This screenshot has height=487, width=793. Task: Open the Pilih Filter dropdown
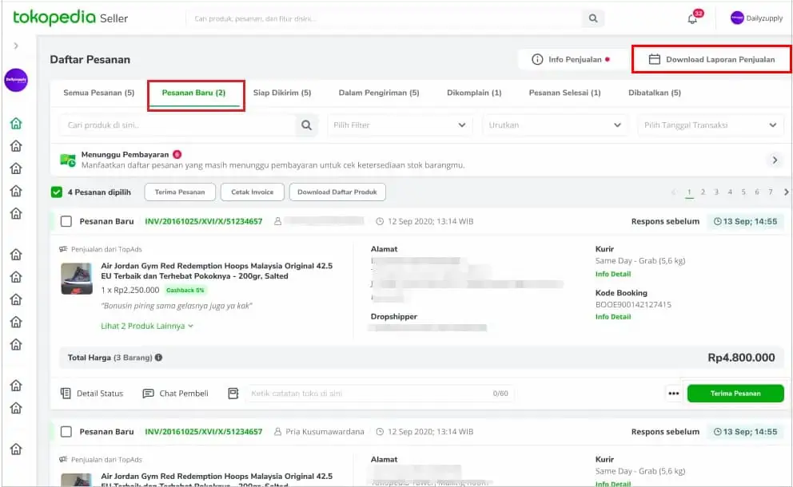(x=400, y=125)
